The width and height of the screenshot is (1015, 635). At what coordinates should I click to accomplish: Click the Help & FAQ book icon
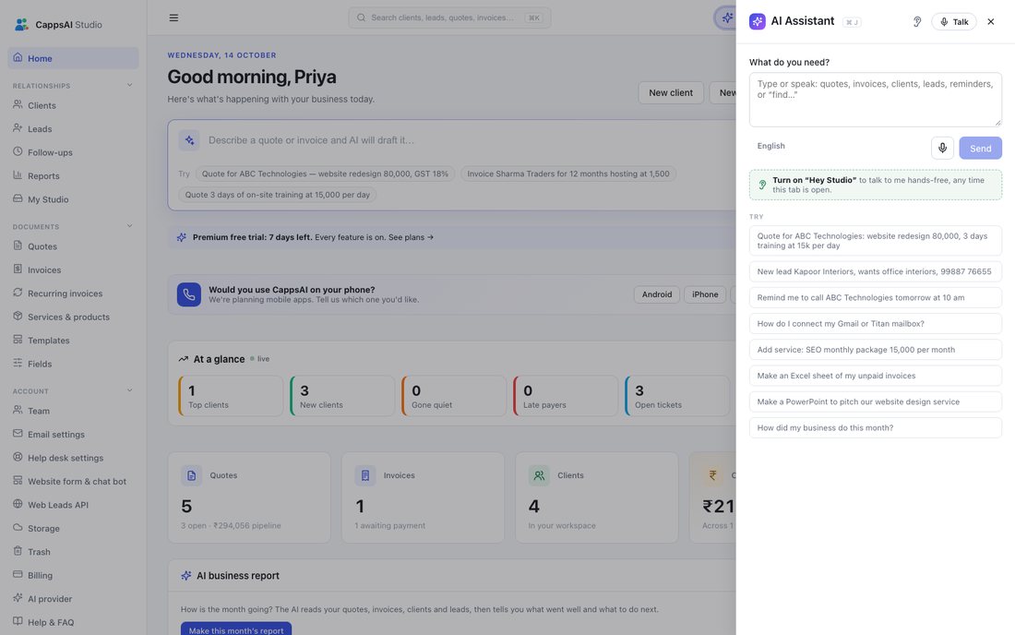(x=18, y=621)
